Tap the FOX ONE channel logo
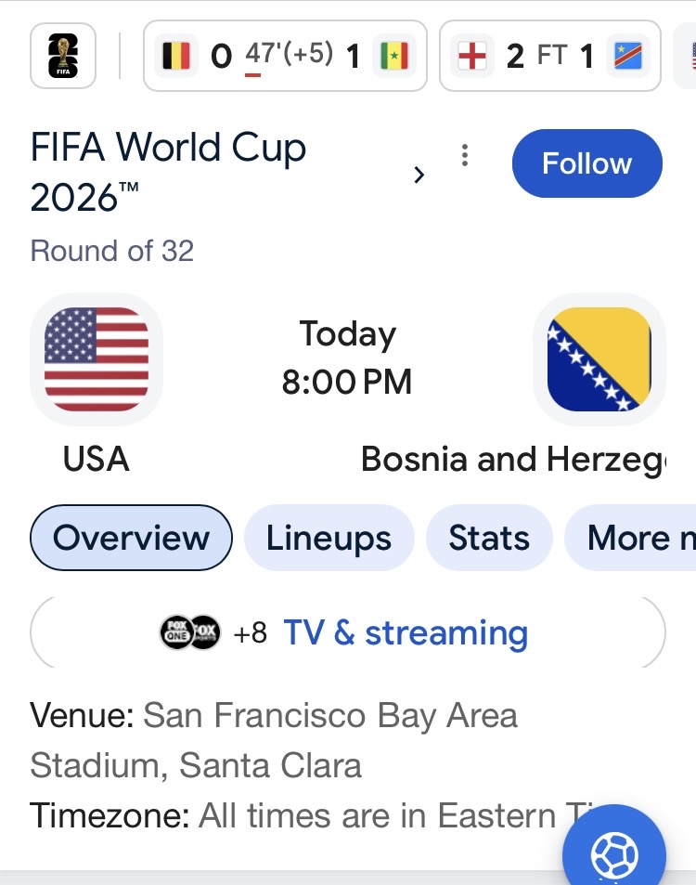This screenshot has height=885, width=696. coord(176,632)
